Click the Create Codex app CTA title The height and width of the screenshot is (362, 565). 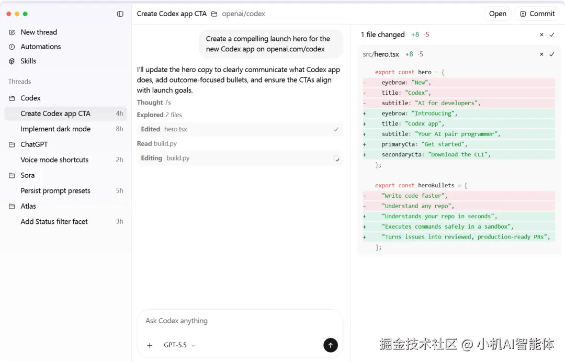172,14
